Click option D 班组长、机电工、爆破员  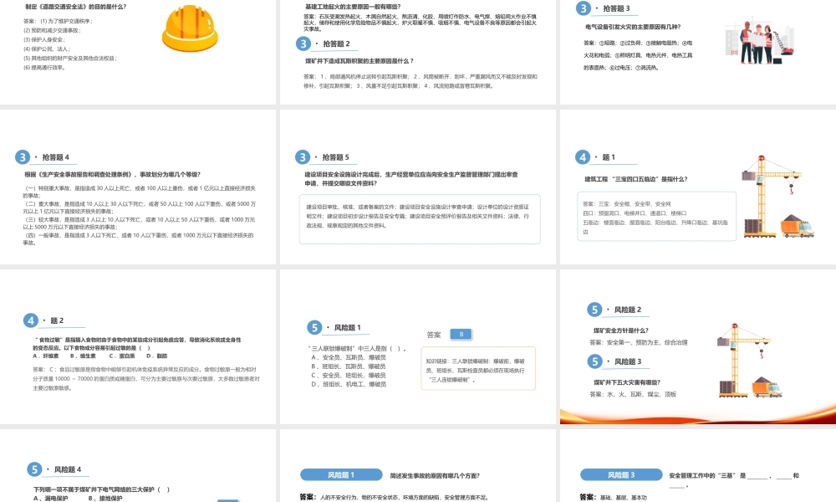(349, 384)
